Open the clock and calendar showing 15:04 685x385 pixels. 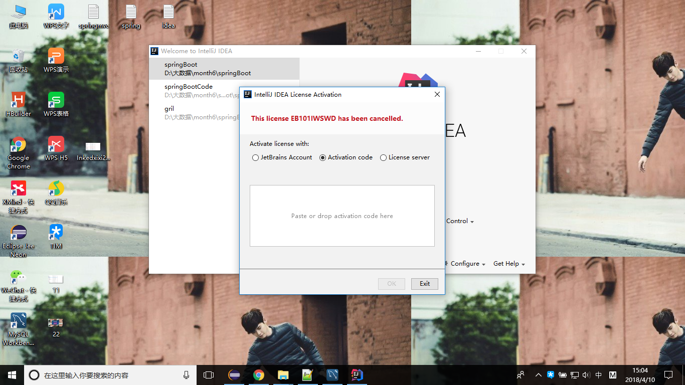[640, 375]
